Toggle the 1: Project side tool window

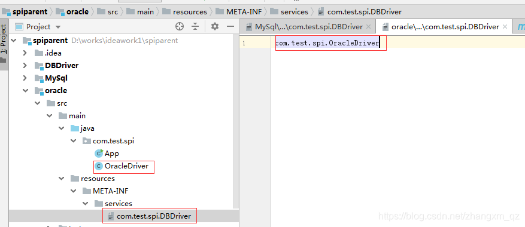pos(4,44)
